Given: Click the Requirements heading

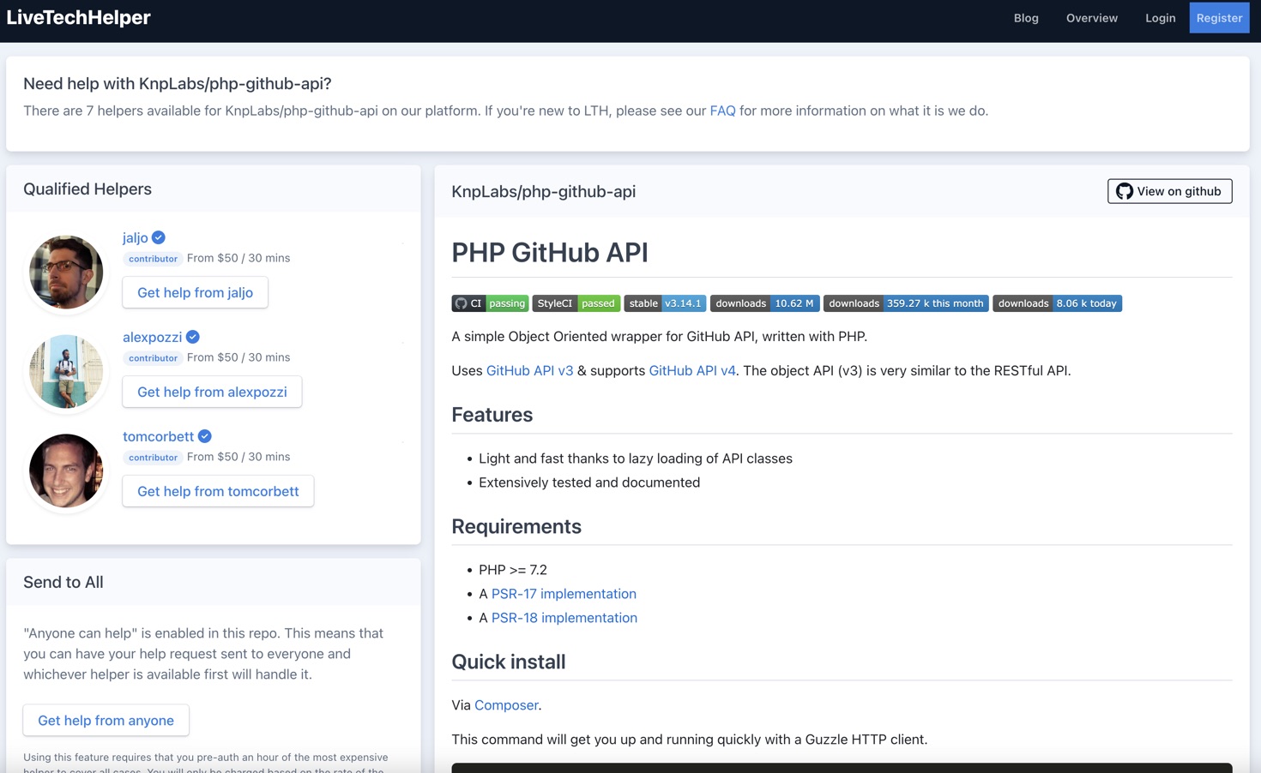Looking at the screenshot, I should click(516, 526).
